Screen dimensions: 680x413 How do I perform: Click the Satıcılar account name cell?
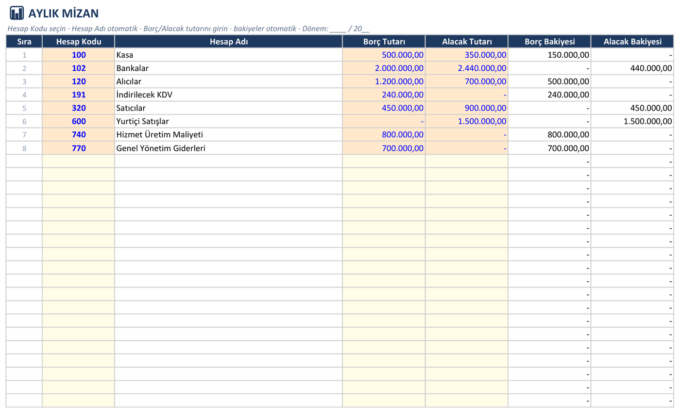point(229,108)
